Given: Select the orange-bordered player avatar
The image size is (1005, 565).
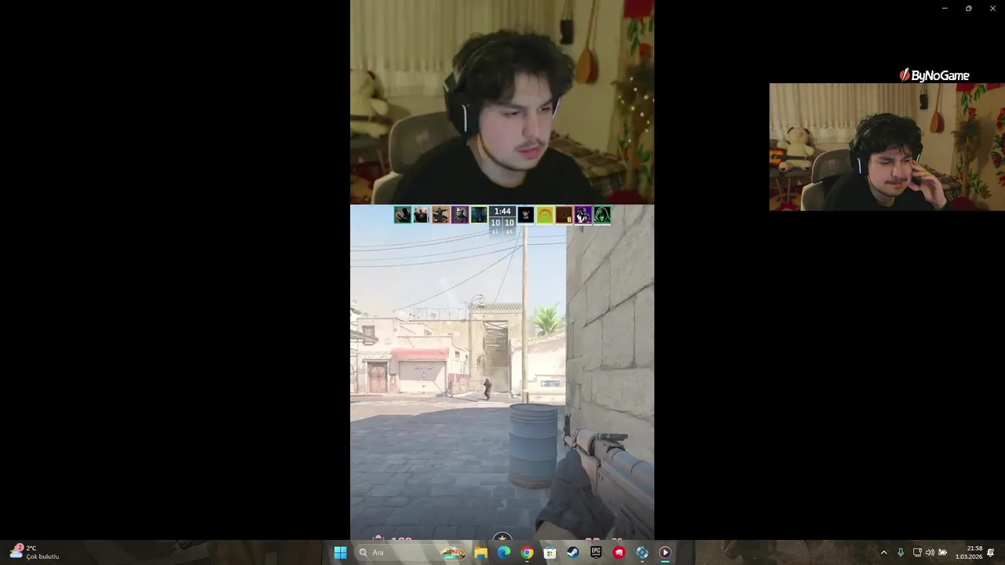Looking at the screenshot, I should coord(440,214).
